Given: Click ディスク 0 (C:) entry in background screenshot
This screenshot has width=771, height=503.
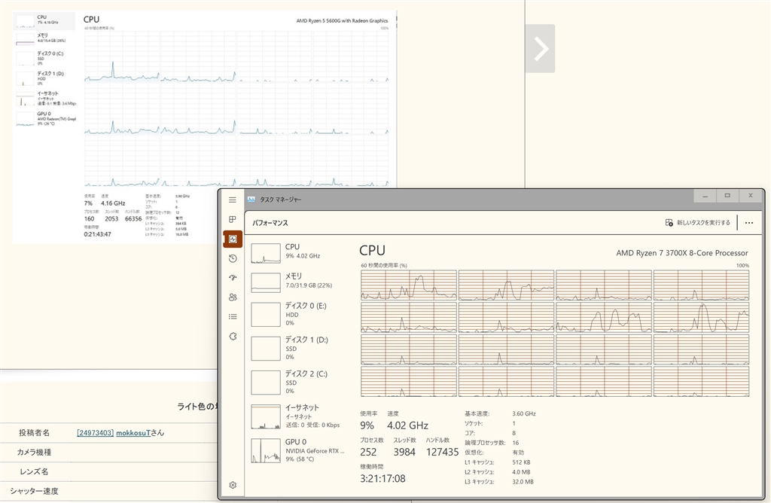Looking at the screenshot, I should 46,58.
